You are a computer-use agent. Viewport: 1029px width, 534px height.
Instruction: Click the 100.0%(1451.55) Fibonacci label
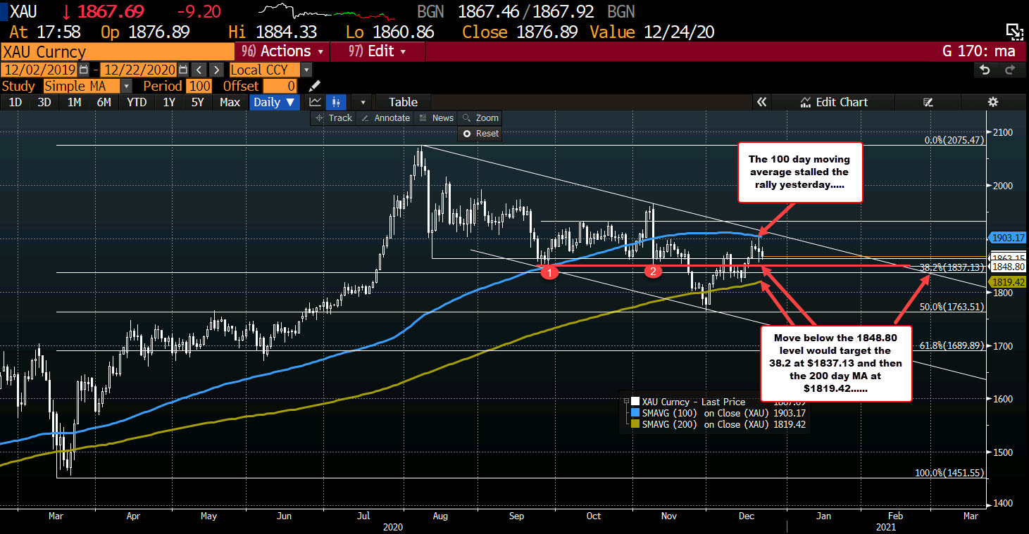click(949, 473)
